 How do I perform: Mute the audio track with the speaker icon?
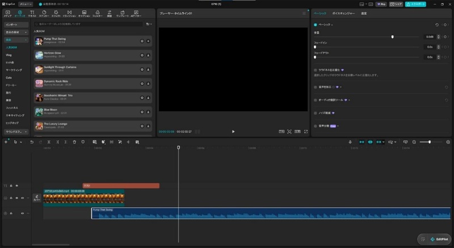(x=22, y=213)
